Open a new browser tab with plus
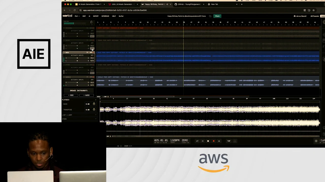 coord(242,4)
